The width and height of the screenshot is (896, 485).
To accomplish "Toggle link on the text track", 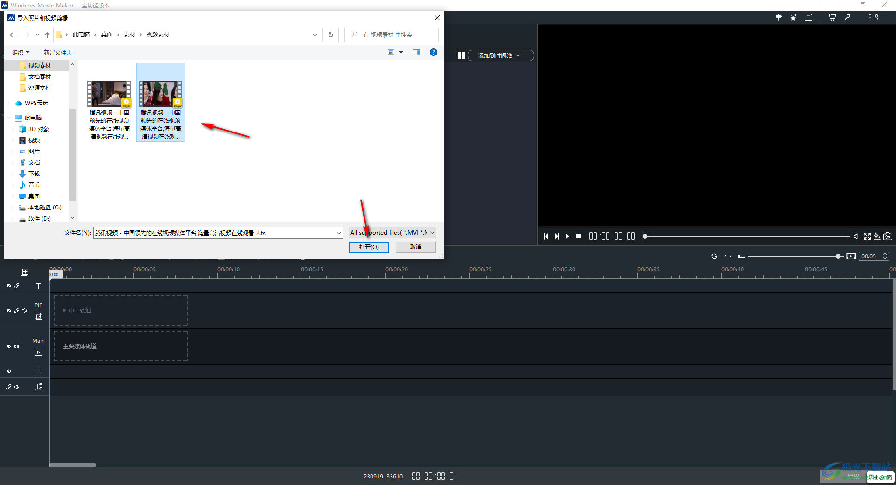I will pos(17,286).
